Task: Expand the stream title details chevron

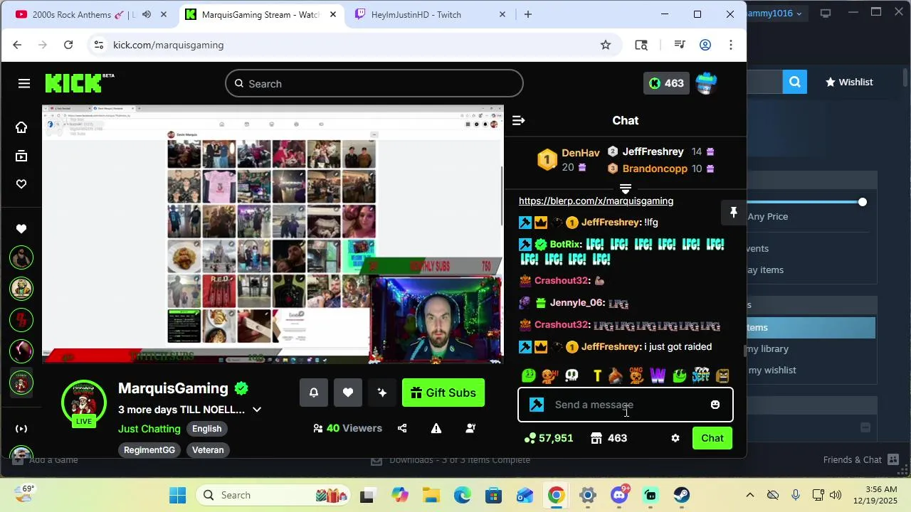Action: point(257,410)
